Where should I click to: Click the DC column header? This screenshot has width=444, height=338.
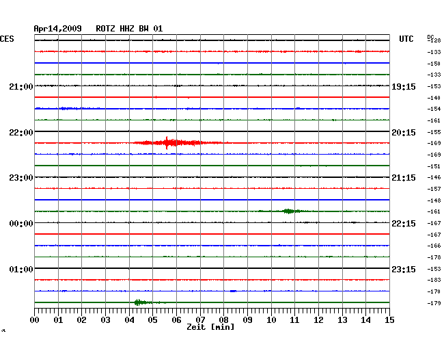(x=430, y=37)
